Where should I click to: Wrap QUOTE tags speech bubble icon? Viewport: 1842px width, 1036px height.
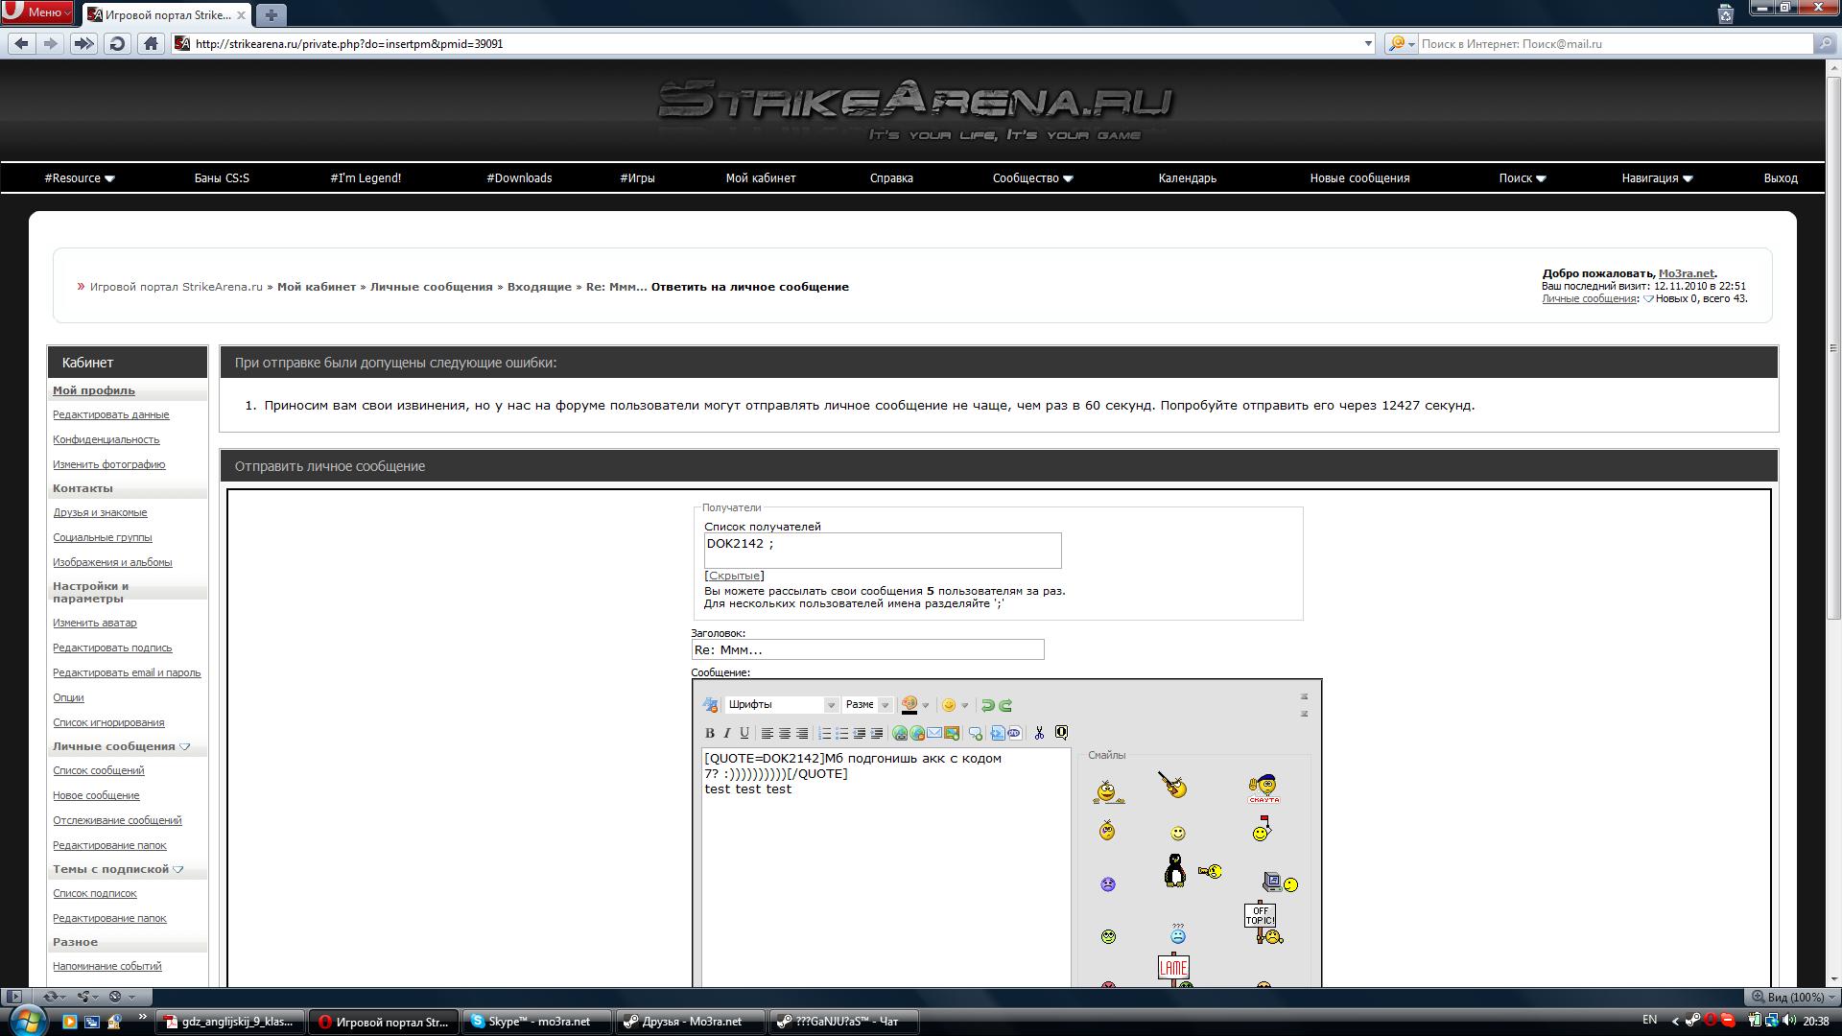click(976, 733)
